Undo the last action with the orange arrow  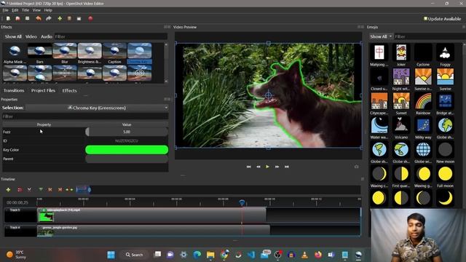[x=39, y=18]
